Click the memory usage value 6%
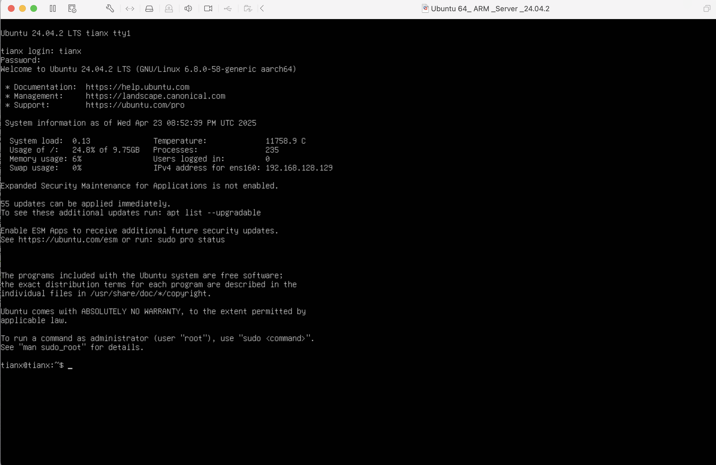Image resolution: width=716 pixels, height=465 pixels. (77, 159)
